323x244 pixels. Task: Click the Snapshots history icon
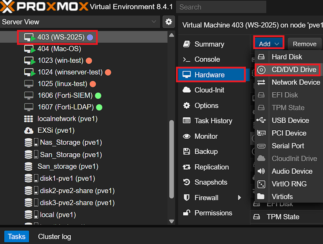pos(186,182)
